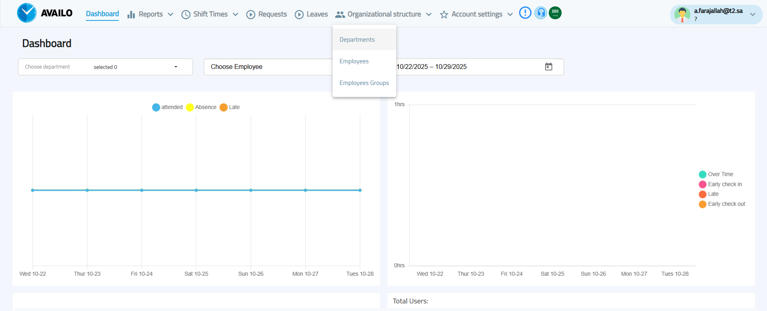Switch language using Saudi flag icon

click(x=555, y=13)
